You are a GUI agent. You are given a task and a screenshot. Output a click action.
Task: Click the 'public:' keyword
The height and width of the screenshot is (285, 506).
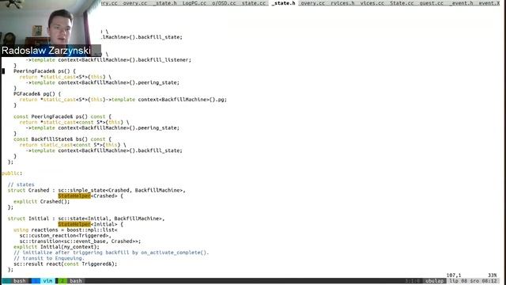click(12, 173)
